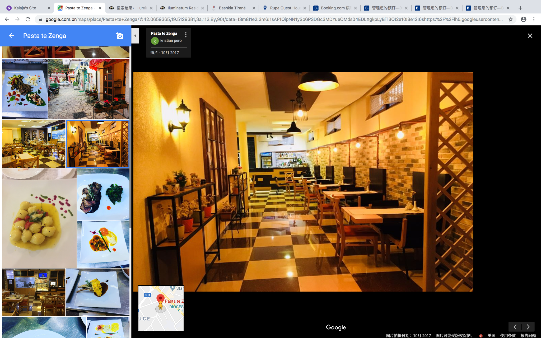Bookmark this page with the star icon

click(x=511, y=19)
